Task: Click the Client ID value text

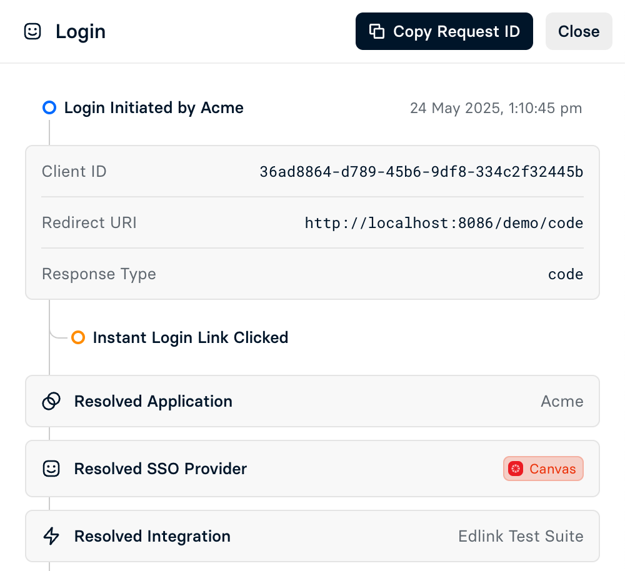Action: tap(421, 171)
